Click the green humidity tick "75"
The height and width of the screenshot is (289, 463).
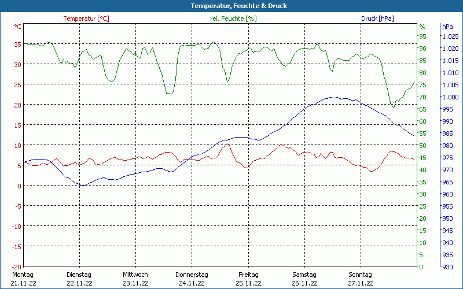(x=423, y=85)
